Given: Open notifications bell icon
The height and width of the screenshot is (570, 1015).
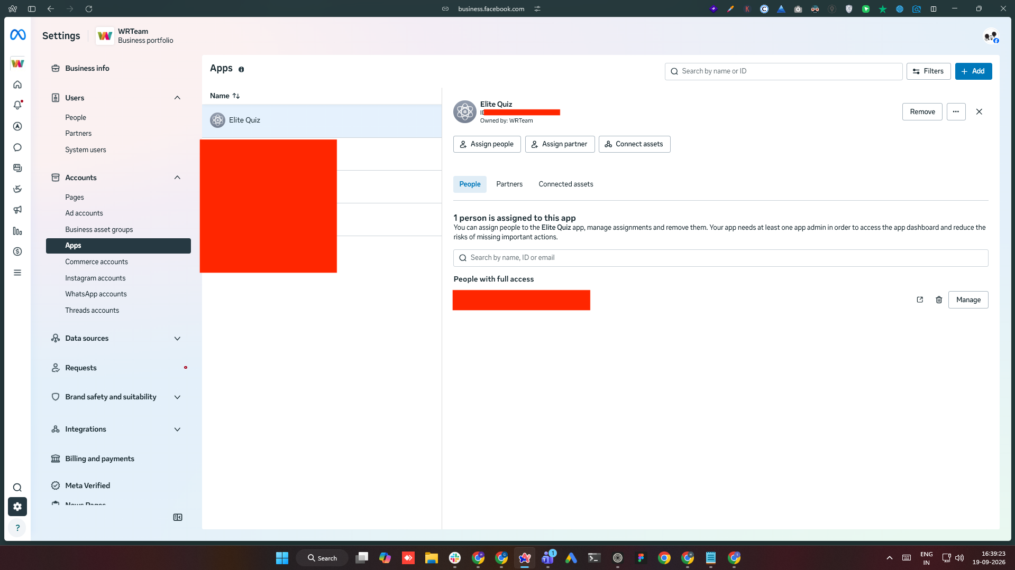Looking at the screenshot, I should 17,105.
